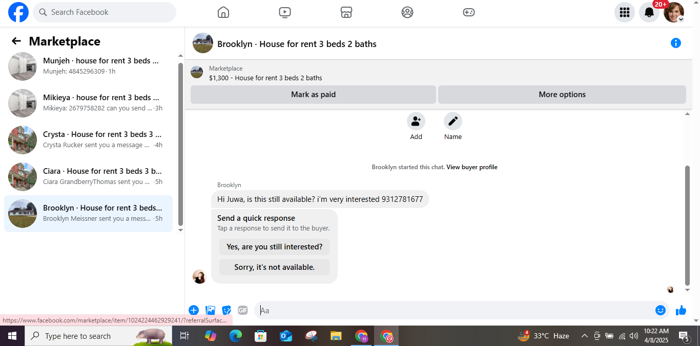Open the Gaming controller icon
Viewport: 700px width, 346px height.
[469, 12]
